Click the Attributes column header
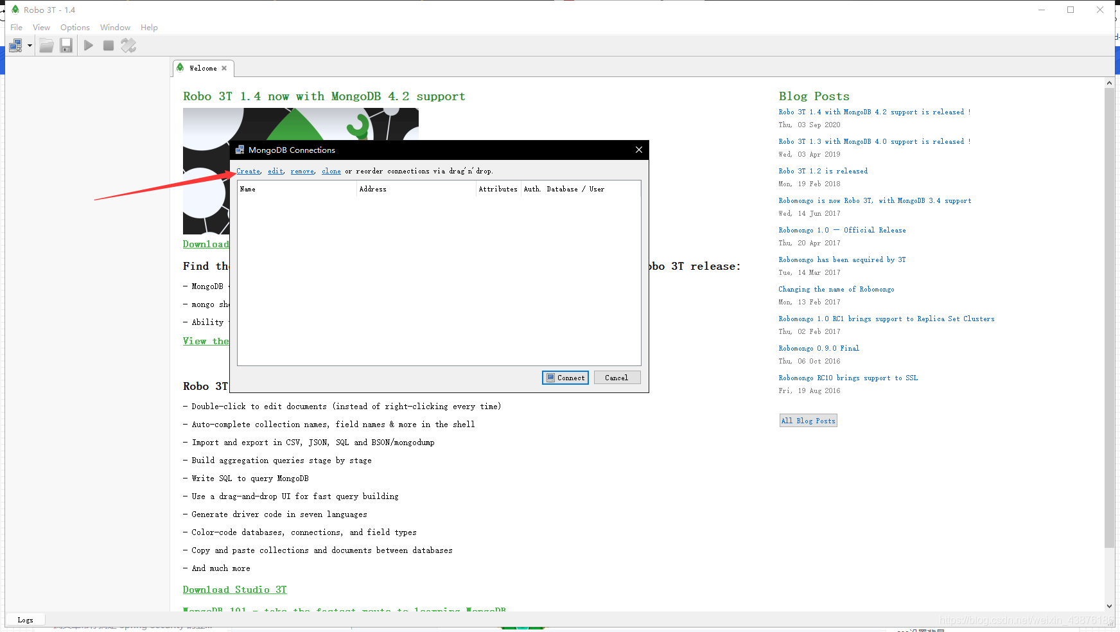This screenshot has width=1120, height=632. 498,189
